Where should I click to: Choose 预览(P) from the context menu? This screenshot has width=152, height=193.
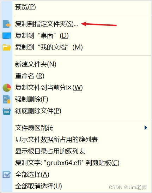tap(25, 7)
